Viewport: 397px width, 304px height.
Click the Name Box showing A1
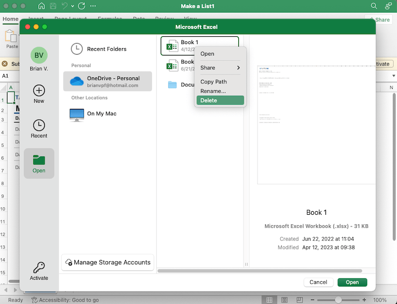click(x=9, y=76)
